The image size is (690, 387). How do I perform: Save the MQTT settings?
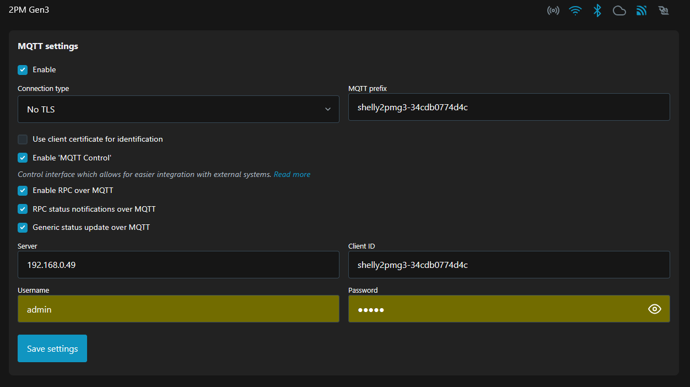(x=52, y=348)
